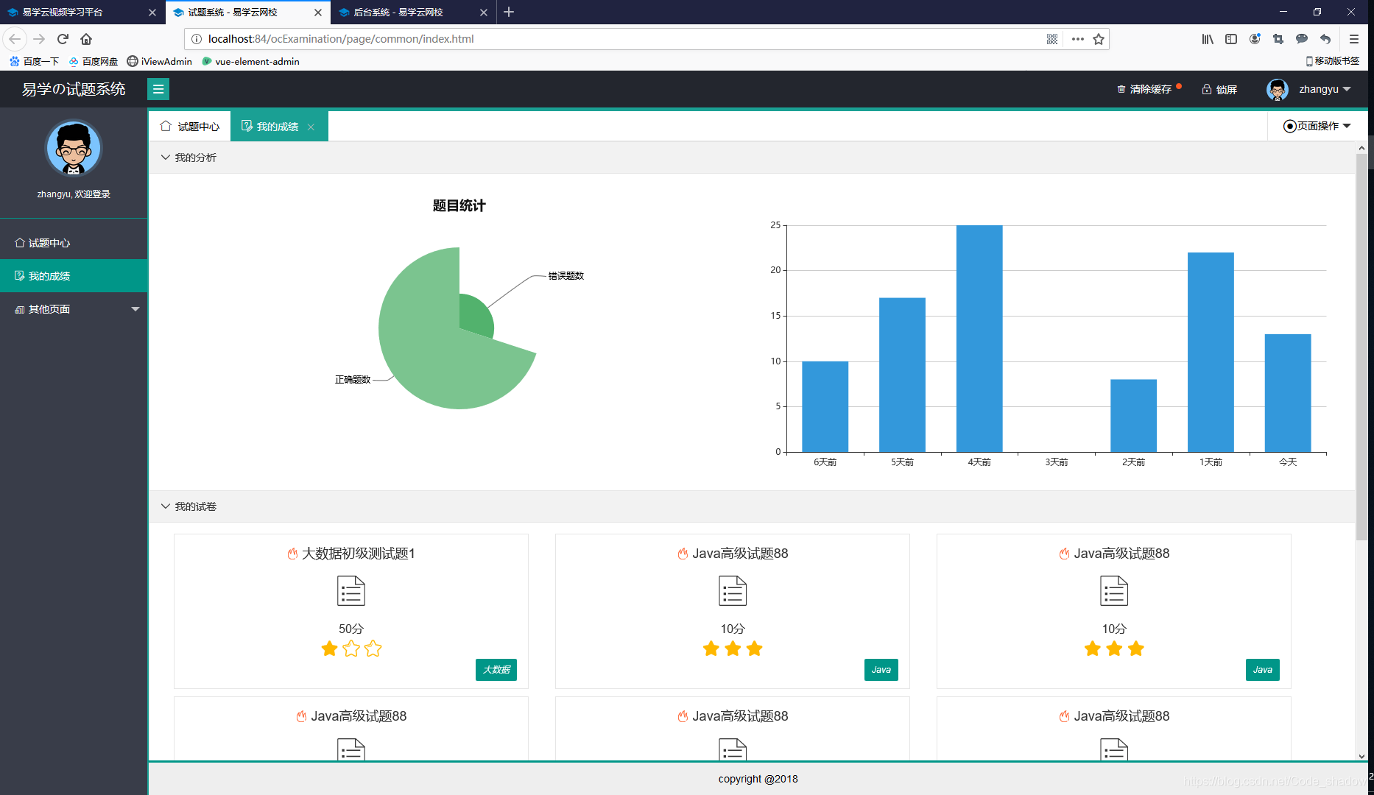1374x795 pixels.
Task: Click the large profile avatar in the sidebar
Action: (74, 149)
